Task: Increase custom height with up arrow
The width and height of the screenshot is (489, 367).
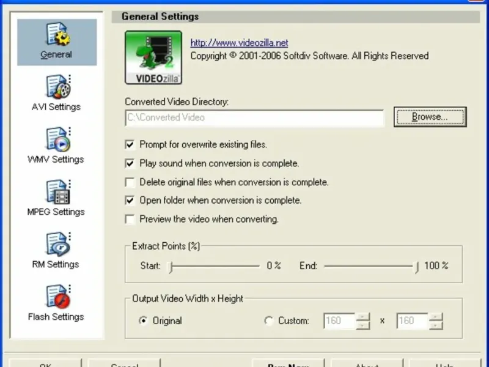Action: [435, 317]
